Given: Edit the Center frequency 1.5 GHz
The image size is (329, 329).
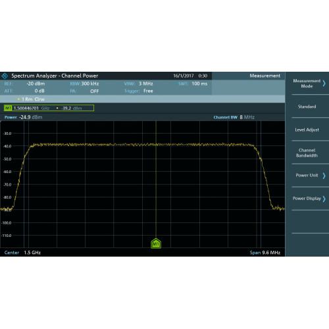Looking at the screenshot, I should pos(32,253).
